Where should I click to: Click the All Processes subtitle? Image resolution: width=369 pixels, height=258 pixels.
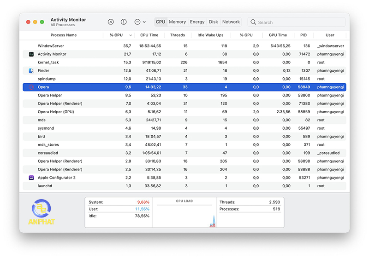click(x=63, y=25)
